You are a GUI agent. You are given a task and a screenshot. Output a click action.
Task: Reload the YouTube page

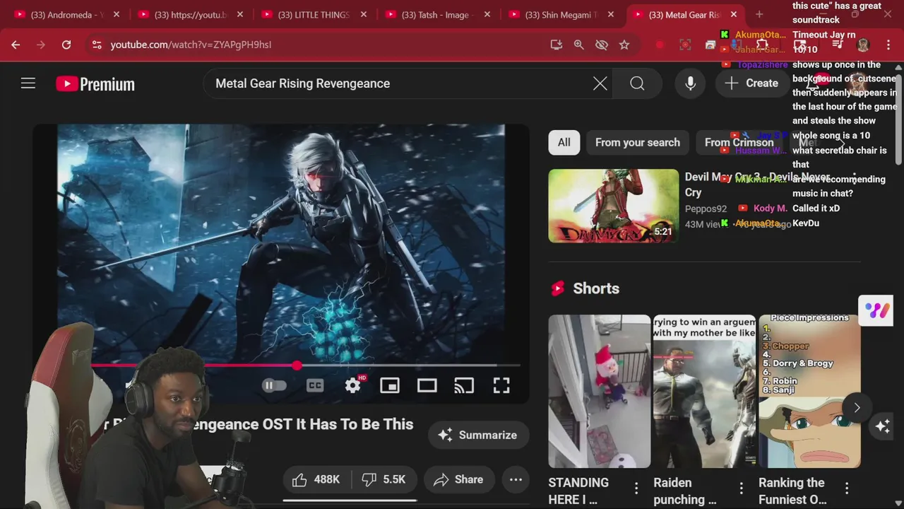pos(66,45)
